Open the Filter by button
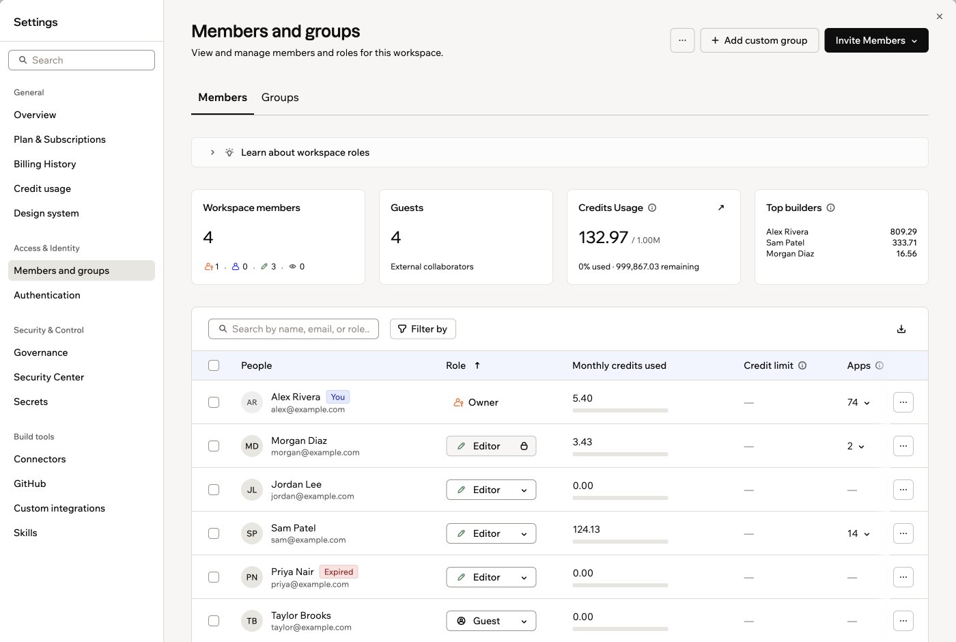The image size is (956, 642). [423, 329]
